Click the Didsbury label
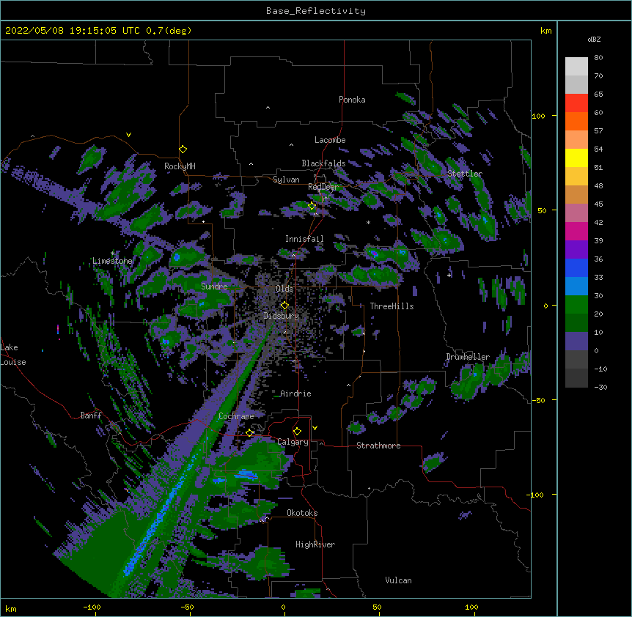 (282, 316)
